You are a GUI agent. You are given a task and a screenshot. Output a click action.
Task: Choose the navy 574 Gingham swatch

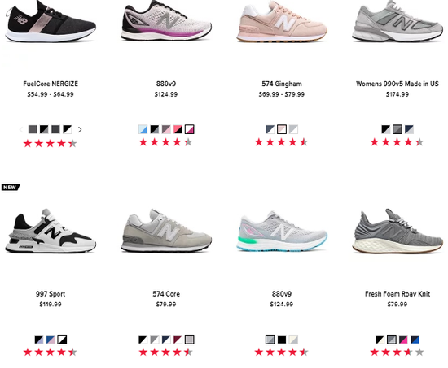click(270, 129)
